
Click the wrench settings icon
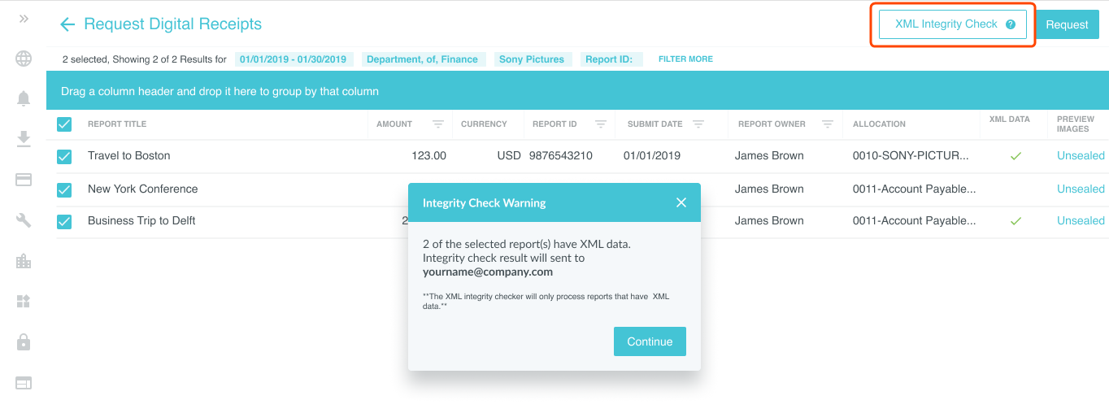point(24,220)
